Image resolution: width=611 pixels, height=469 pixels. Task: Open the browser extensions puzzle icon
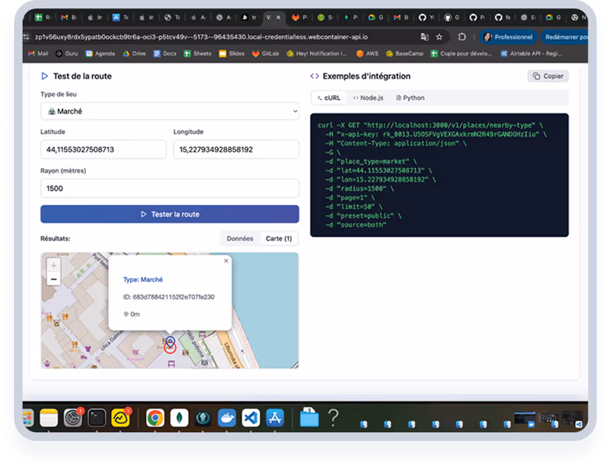click(x=462, y=37)
